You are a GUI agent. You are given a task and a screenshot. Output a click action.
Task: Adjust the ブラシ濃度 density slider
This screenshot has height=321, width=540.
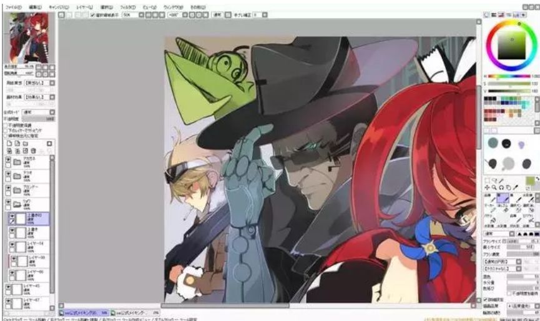[523, 254]
